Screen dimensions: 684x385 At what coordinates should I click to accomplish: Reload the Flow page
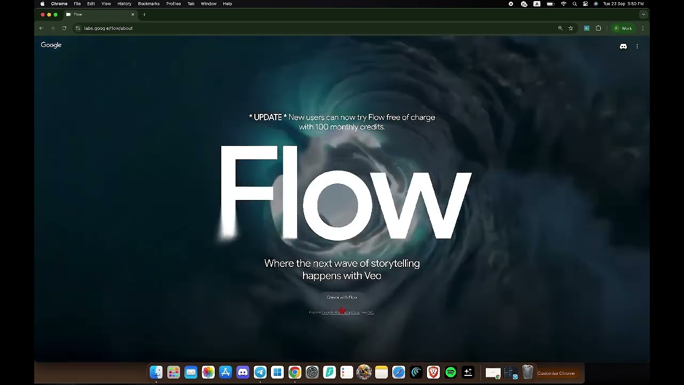click(x=64, y=28)
